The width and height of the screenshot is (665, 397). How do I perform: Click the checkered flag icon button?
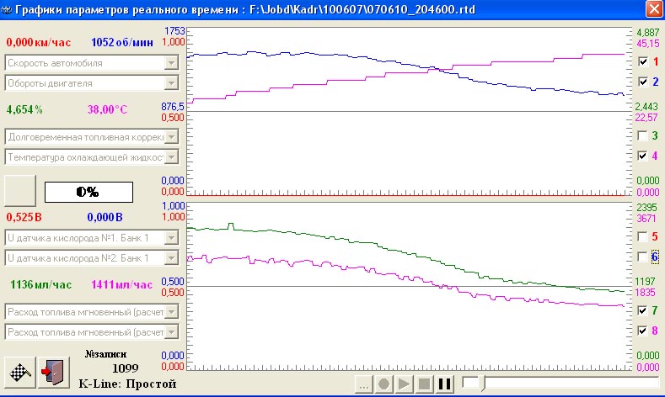coord(21,371)
